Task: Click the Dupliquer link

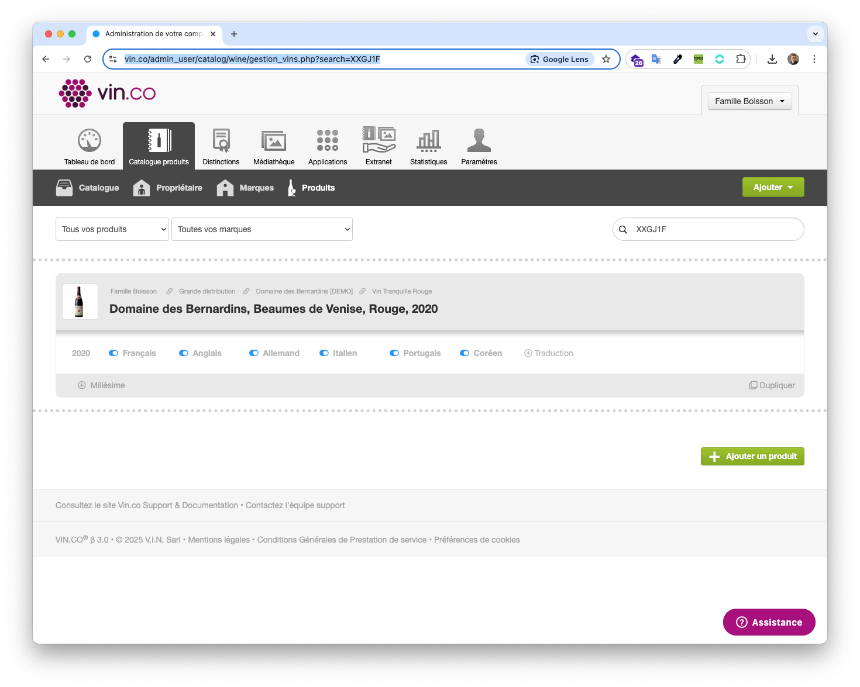Action: coord(772,385)
